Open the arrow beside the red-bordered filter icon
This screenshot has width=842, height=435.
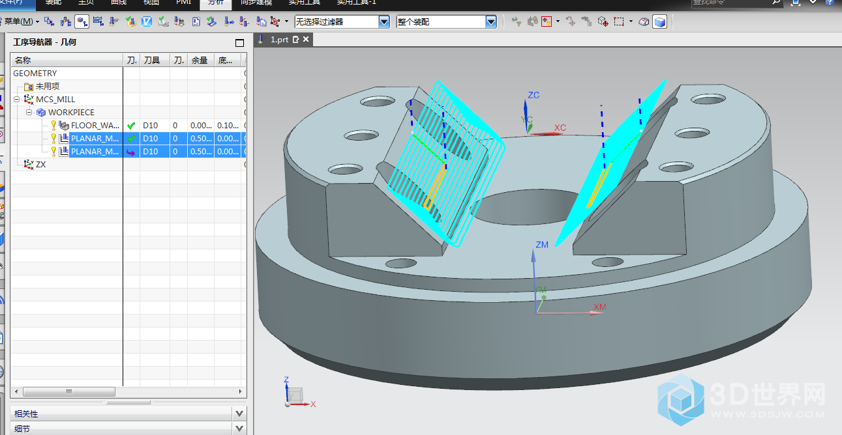tap(558, 21)
